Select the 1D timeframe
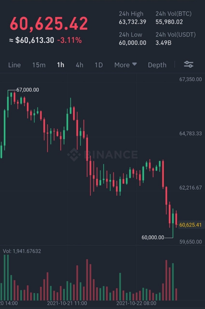205x309 pixels. 99,65
